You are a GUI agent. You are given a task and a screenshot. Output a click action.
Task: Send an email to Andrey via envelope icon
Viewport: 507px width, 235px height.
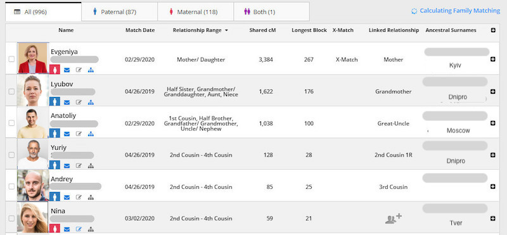pos(67,197)
